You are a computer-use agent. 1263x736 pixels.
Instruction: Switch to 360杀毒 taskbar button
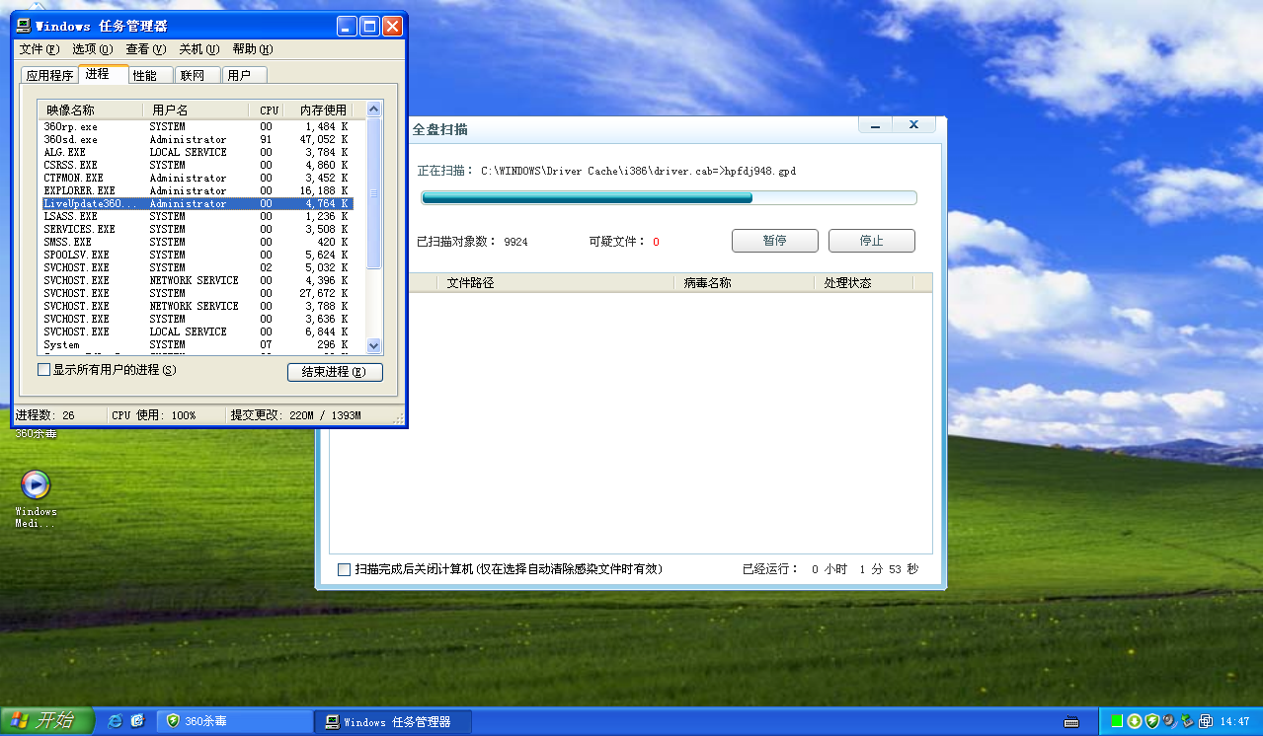pos(234,721)
